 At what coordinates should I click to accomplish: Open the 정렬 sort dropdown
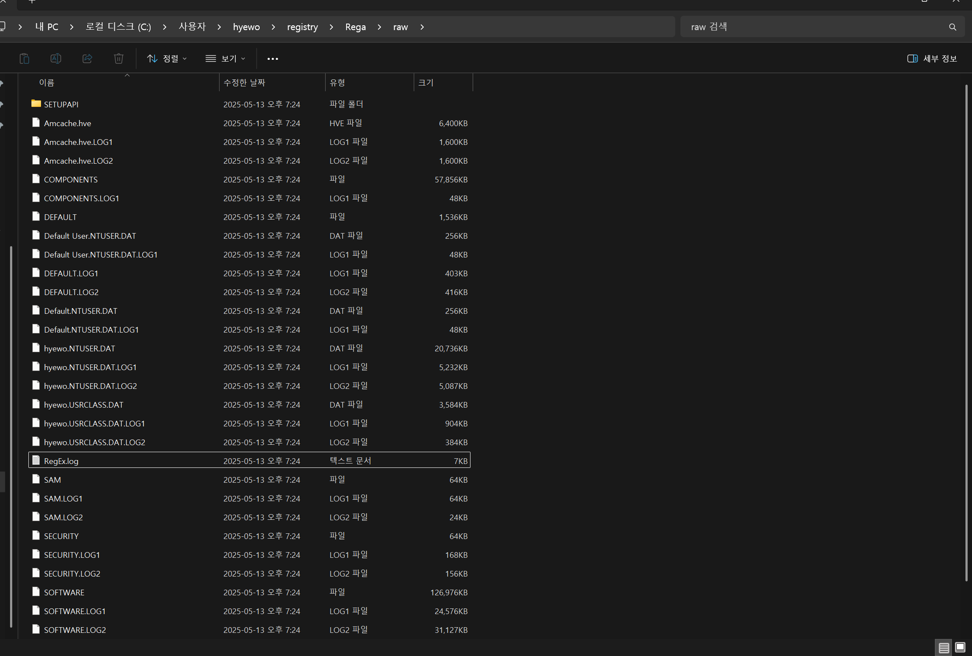pyautogui.click(x=167, y=58)
